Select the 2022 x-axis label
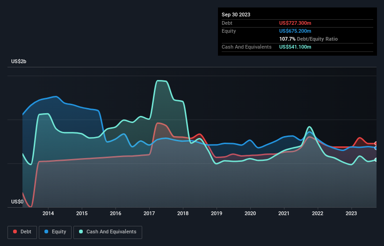Viewport: 384px width, 246px height. (318, 213)
